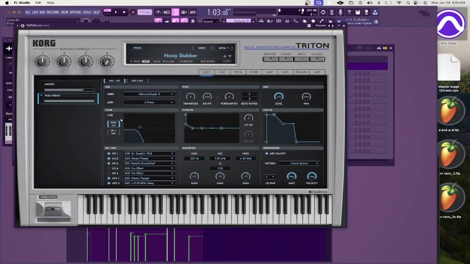The height and width of the screenshot is (264, 470).
Task: Select the RESO LPF filter type
Action: pos(113,124)
